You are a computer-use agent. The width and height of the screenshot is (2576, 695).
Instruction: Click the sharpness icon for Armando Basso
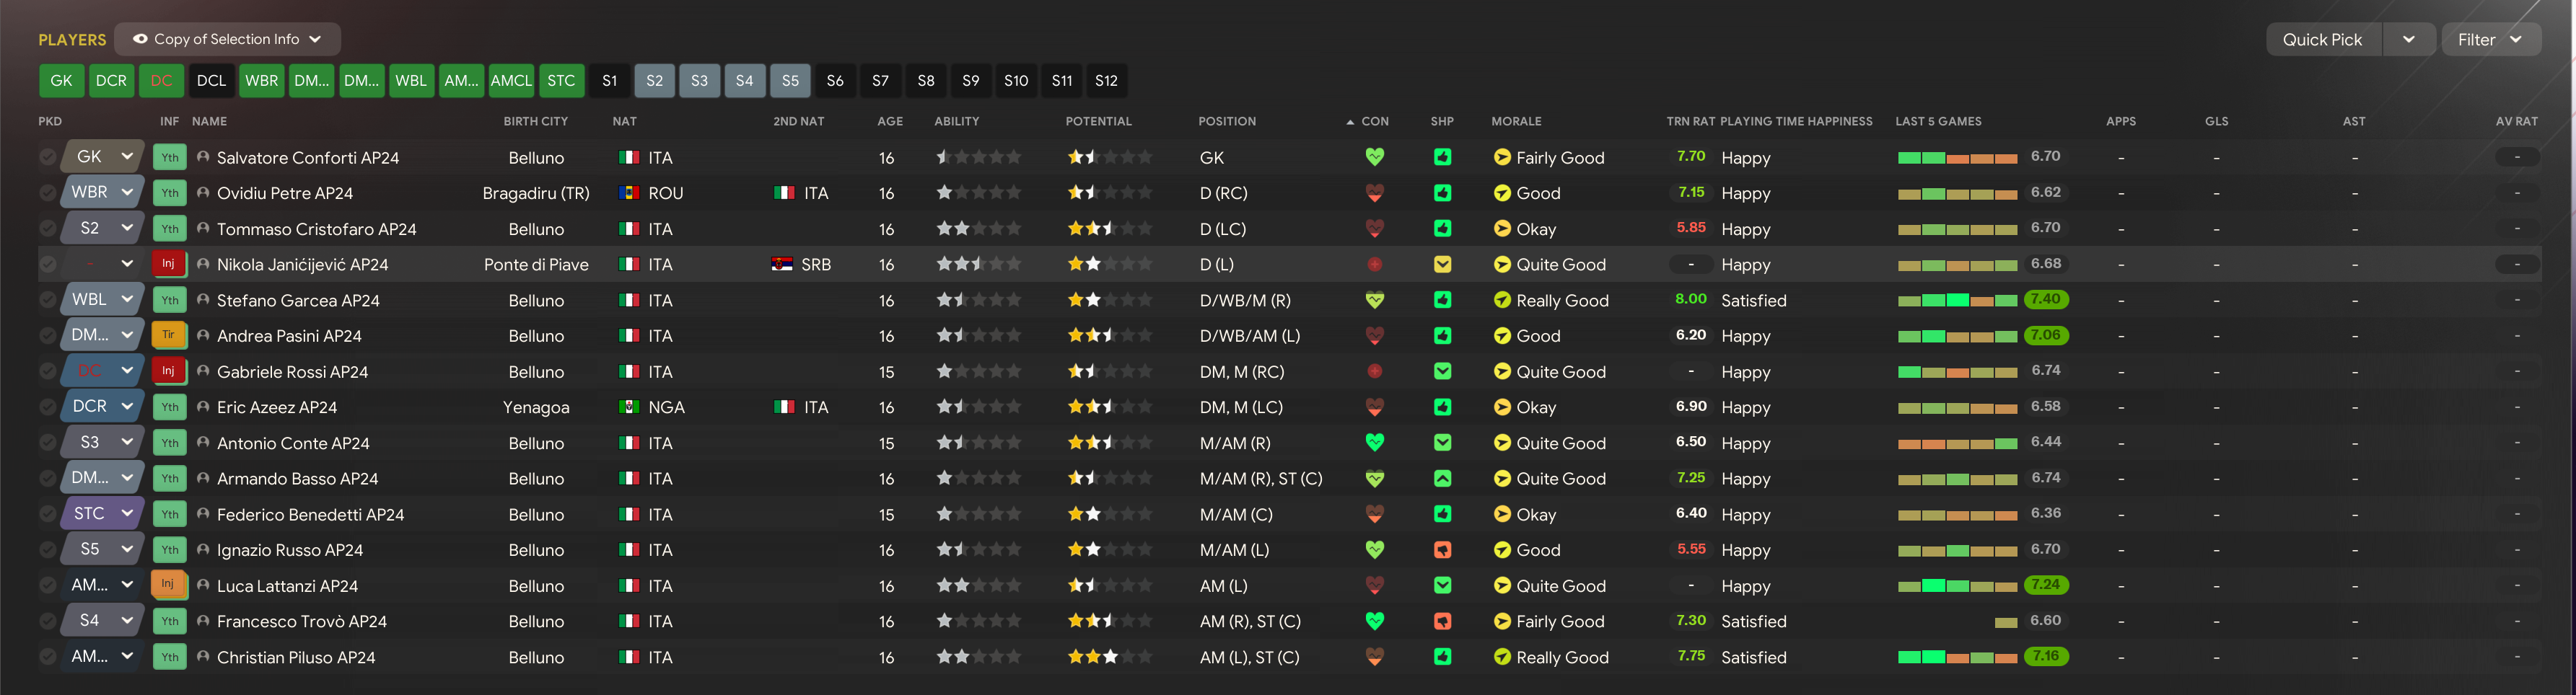point(1442,478)
